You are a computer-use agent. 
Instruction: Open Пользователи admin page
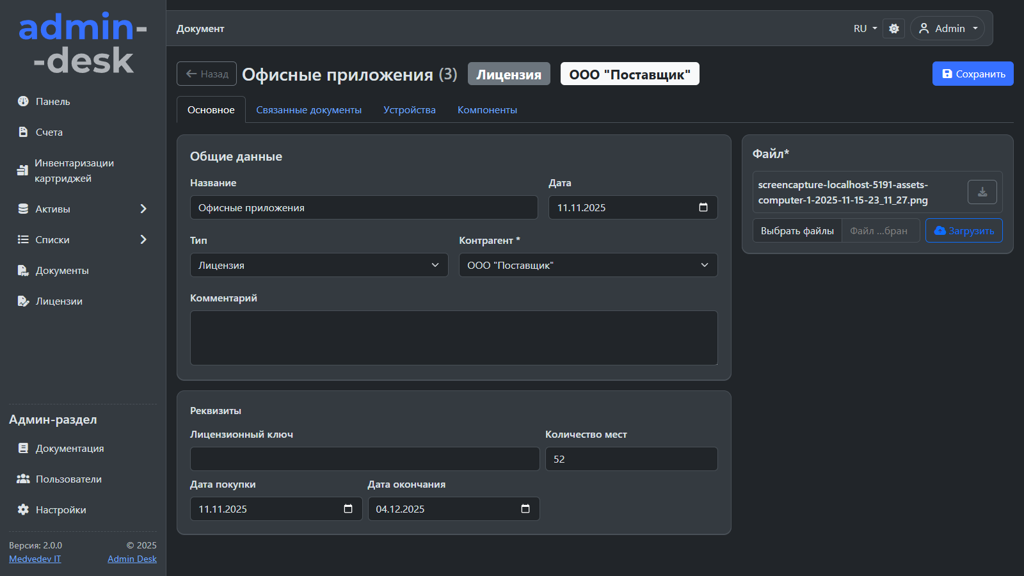coord(68,479)
